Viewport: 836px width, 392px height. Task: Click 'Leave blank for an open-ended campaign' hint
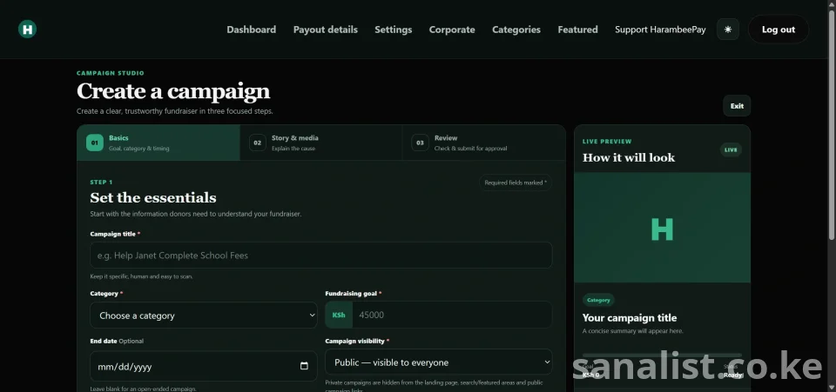point(143,389)
